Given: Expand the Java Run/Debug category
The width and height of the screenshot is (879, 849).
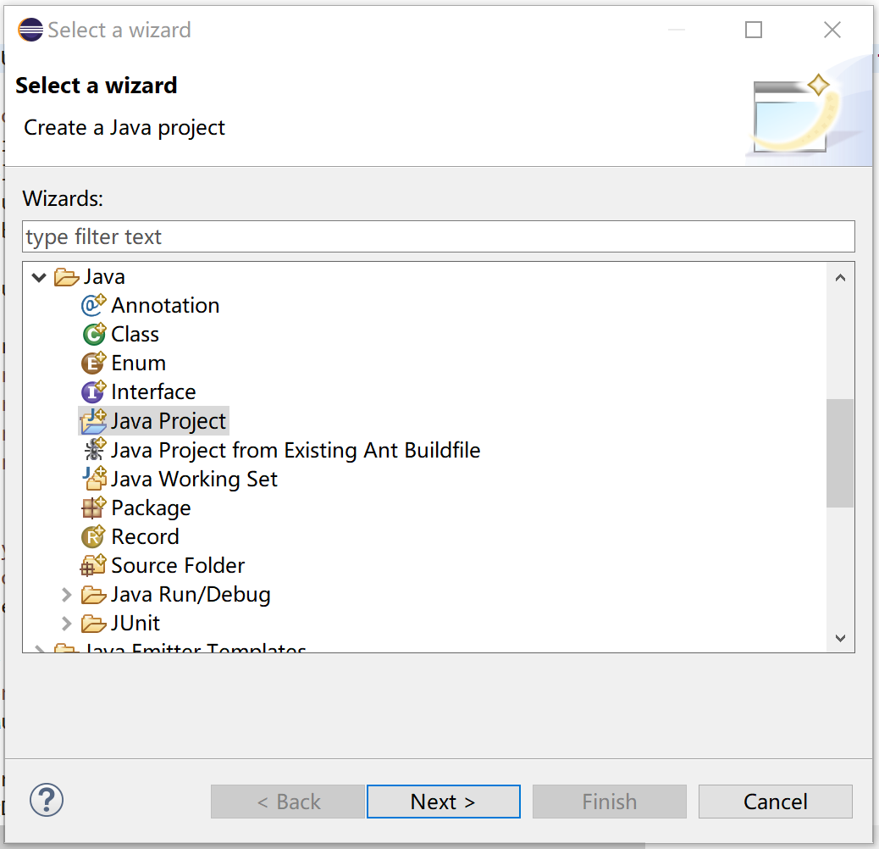Looking at the screenshot, I should pyautogui.click(x=67, y=594).
